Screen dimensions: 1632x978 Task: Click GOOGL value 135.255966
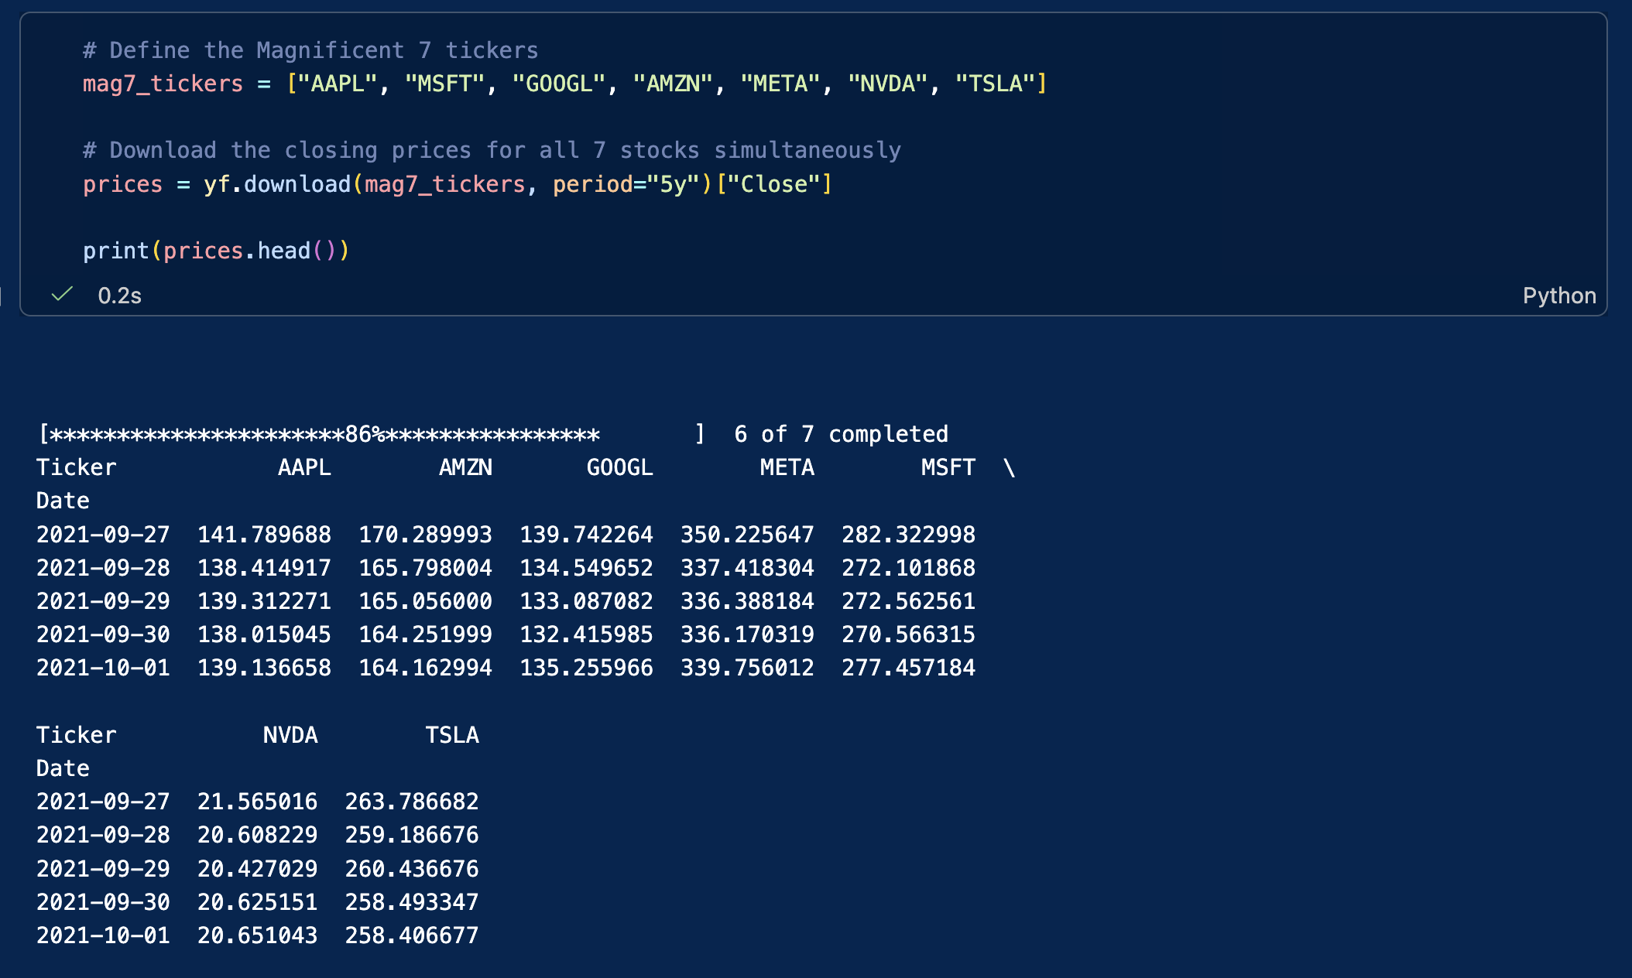click(x=586, y=668)
